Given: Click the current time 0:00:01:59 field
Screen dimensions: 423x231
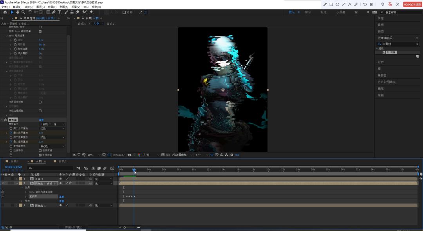Looking at the screenshot, I should pyautogui.click(x=13, y=167).
